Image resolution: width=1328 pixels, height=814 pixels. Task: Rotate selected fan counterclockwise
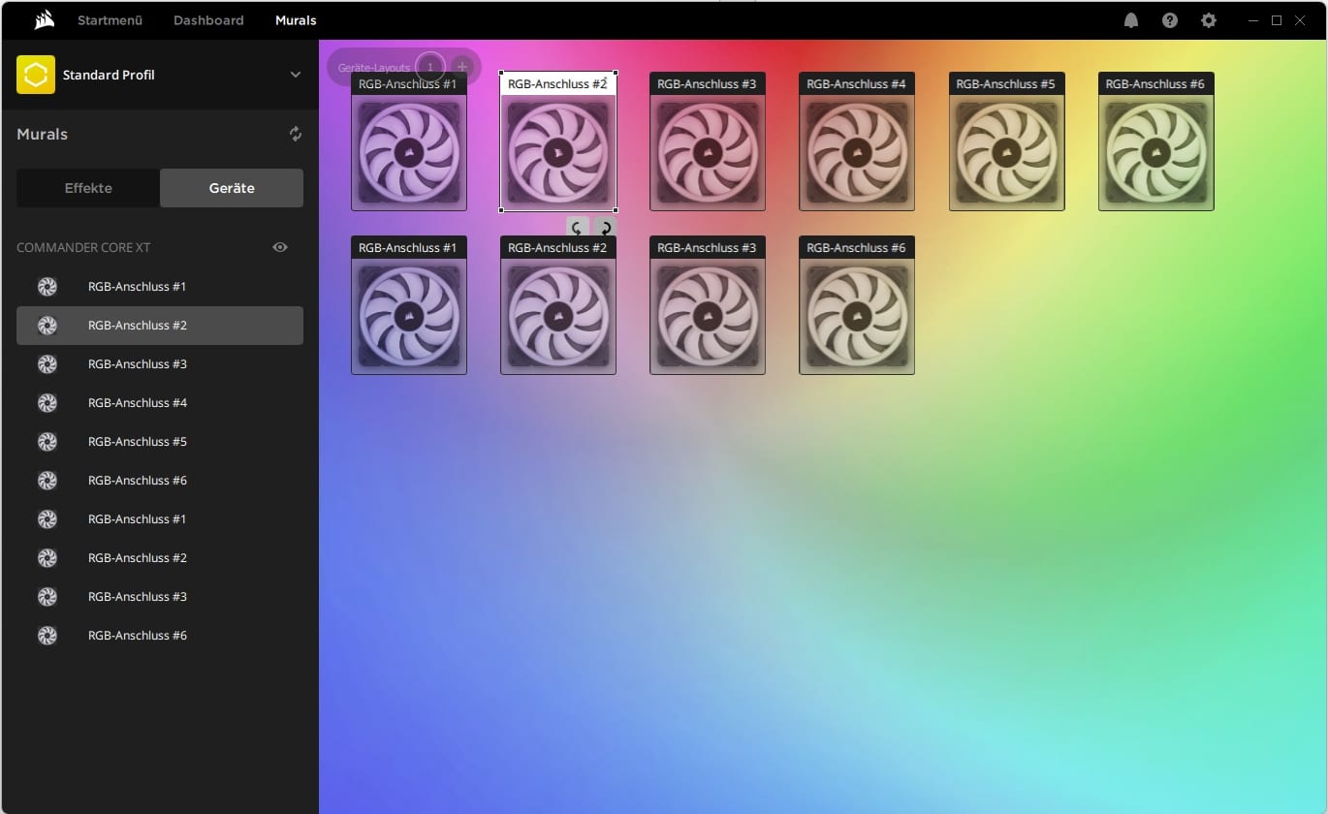click(x=577, y=229)
